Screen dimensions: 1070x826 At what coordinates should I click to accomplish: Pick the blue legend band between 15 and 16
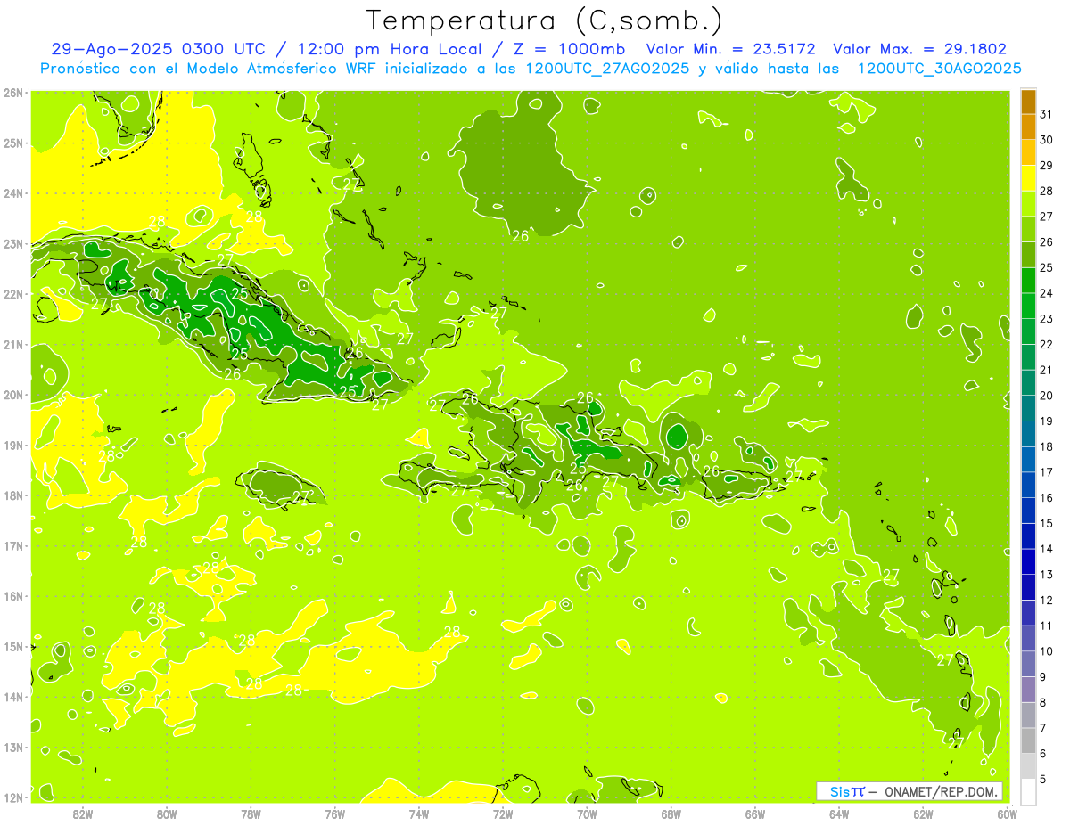point(1028,511)
